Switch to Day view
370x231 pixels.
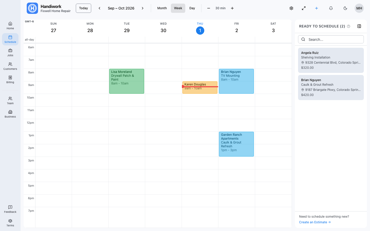tap(192, 8)
